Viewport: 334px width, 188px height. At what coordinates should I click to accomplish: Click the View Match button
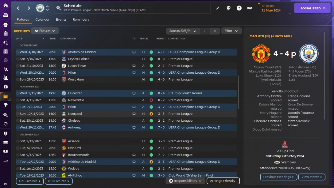click(x=312, y=177)
